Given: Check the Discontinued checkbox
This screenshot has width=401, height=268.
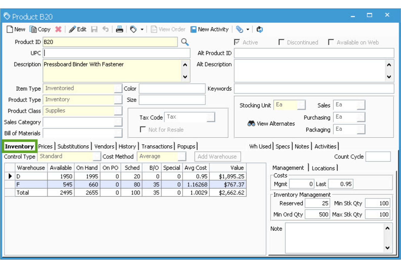Looking at the screenshot, I should [x=281, y=42].
